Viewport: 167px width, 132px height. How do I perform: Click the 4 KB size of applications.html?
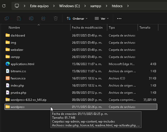[153, 64]
